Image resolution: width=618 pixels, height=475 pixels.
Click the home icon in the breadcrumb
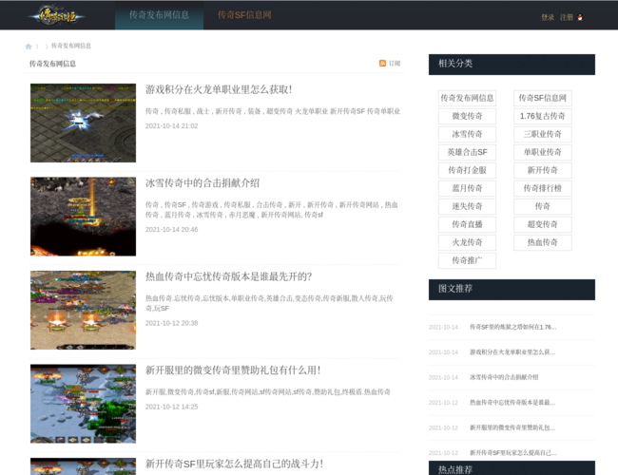click(29, 46)
